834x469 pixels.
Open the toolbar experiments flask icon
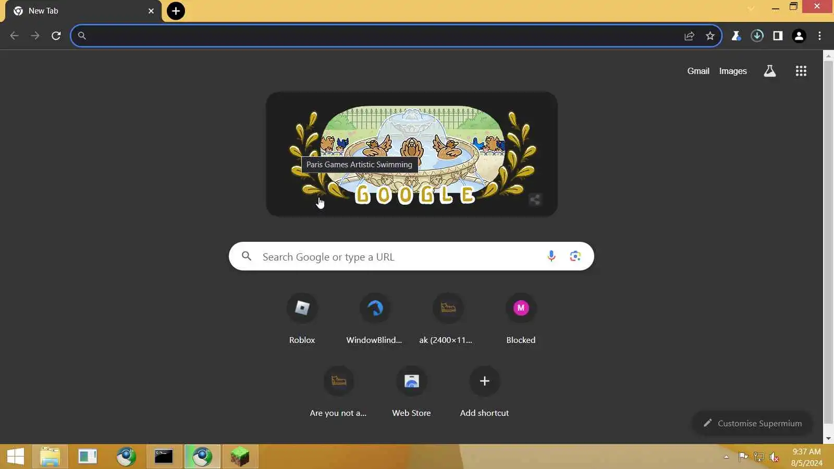736,35
